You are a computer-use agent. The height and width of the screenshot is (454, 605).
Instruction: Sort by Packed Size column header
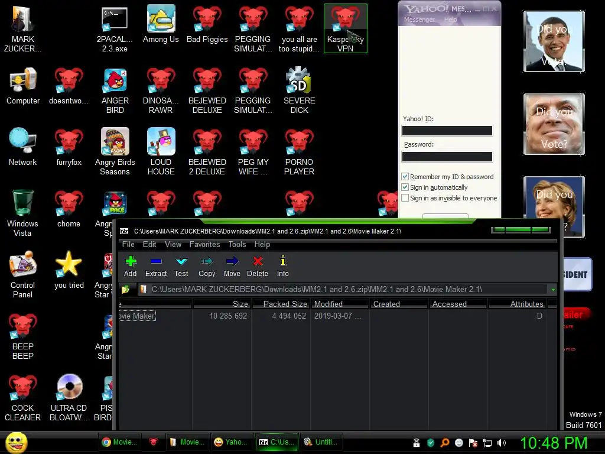pos(281,304)
